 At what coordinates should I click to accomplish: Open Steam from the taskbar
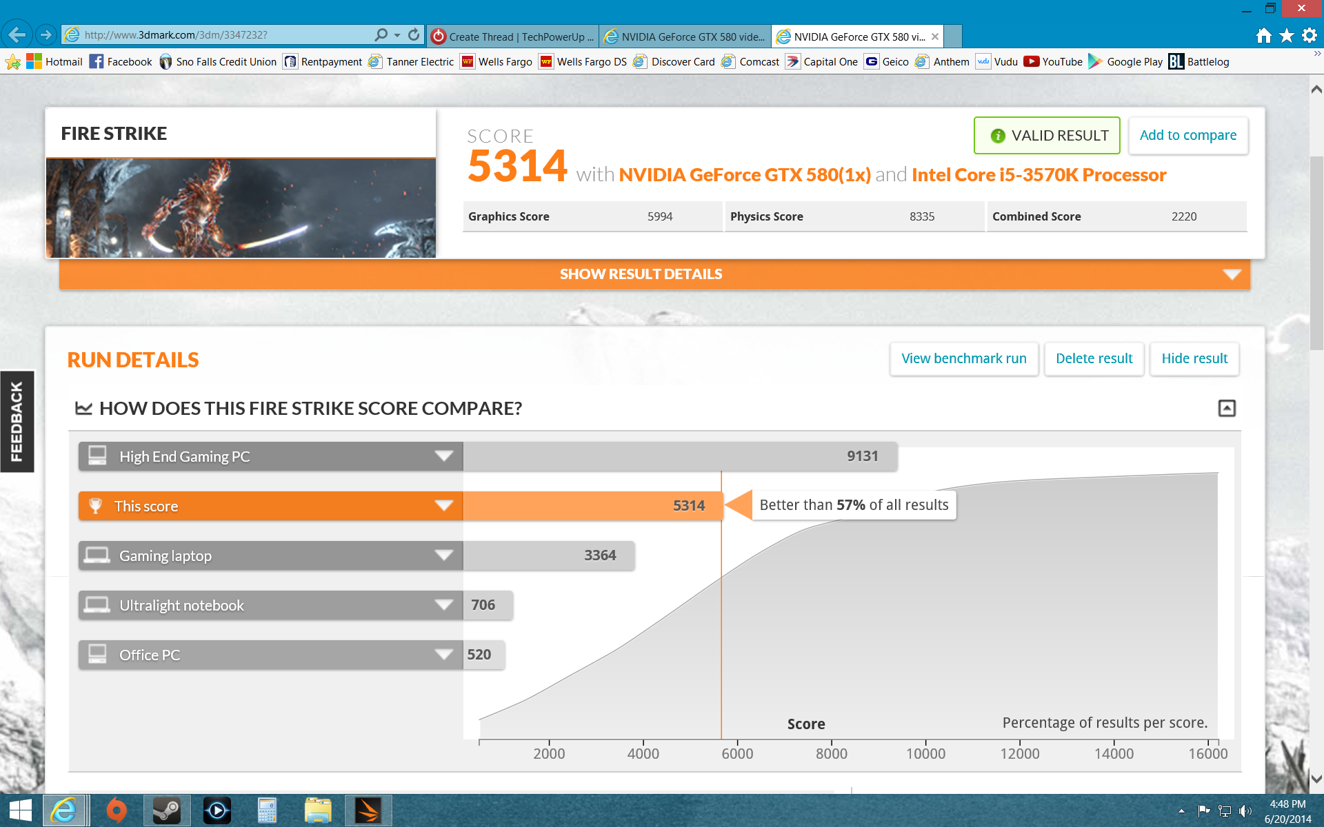point(166,810)
